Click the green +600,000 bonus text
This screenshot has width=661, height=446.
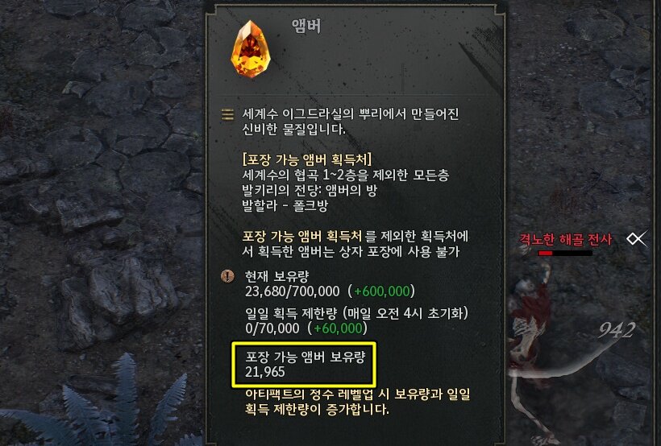382,291
